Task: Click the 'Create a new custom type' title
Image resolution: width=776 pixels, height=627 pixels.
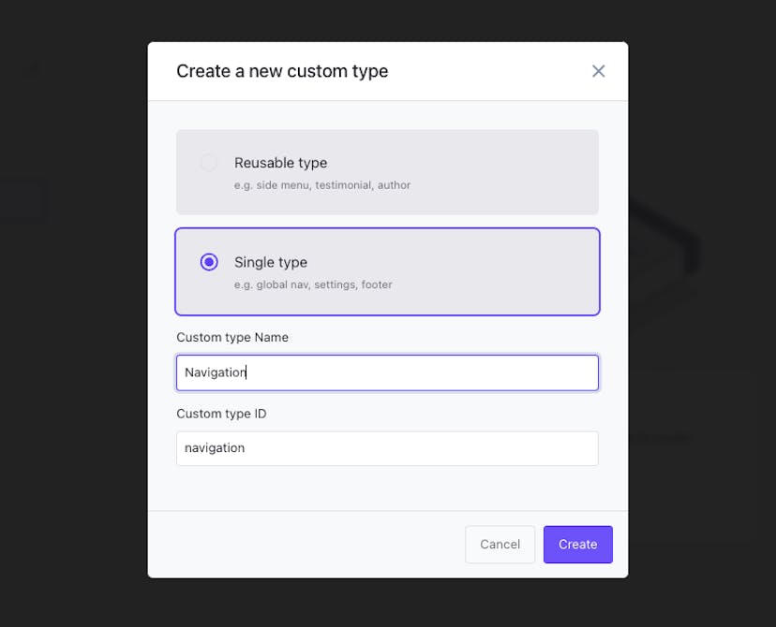Action: (282, 71)
